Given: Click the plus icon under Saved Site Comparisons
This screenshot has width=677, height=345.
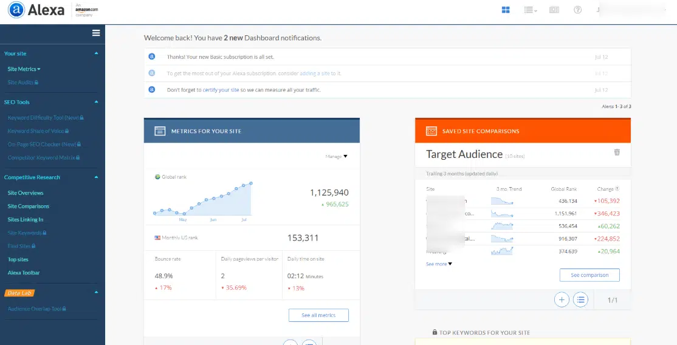Looking at the screenshot, I should [562, 299].
